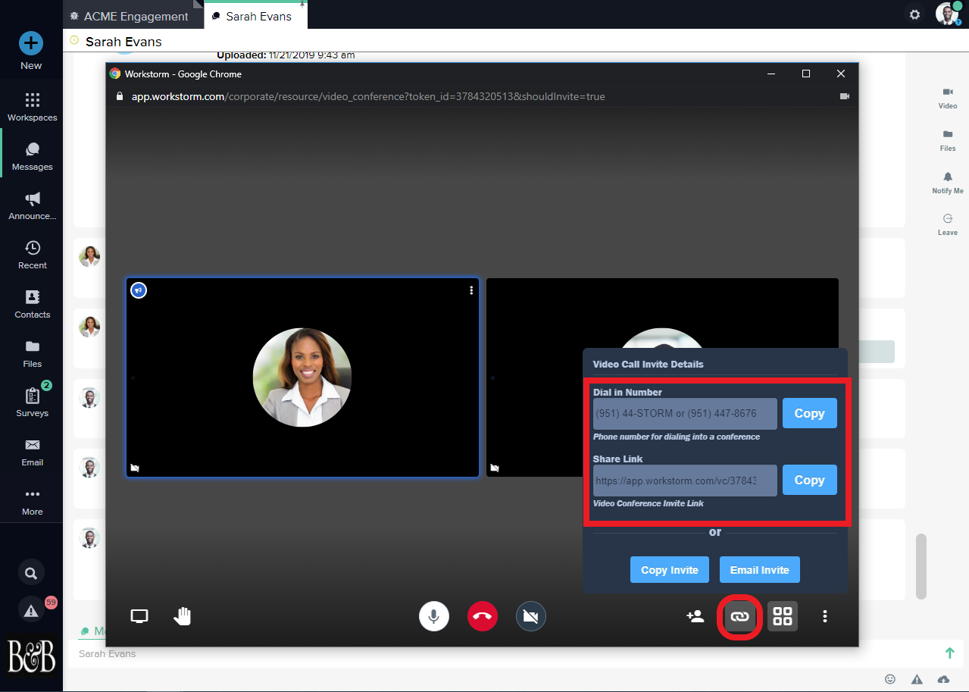Open more call options menu

click(825, 616)
